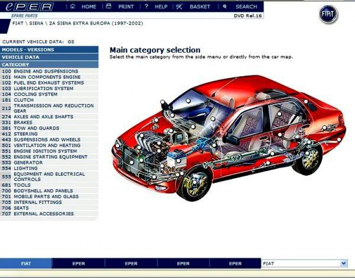
Task: Select category 553 Generator
Action: [x=49, y=162]
